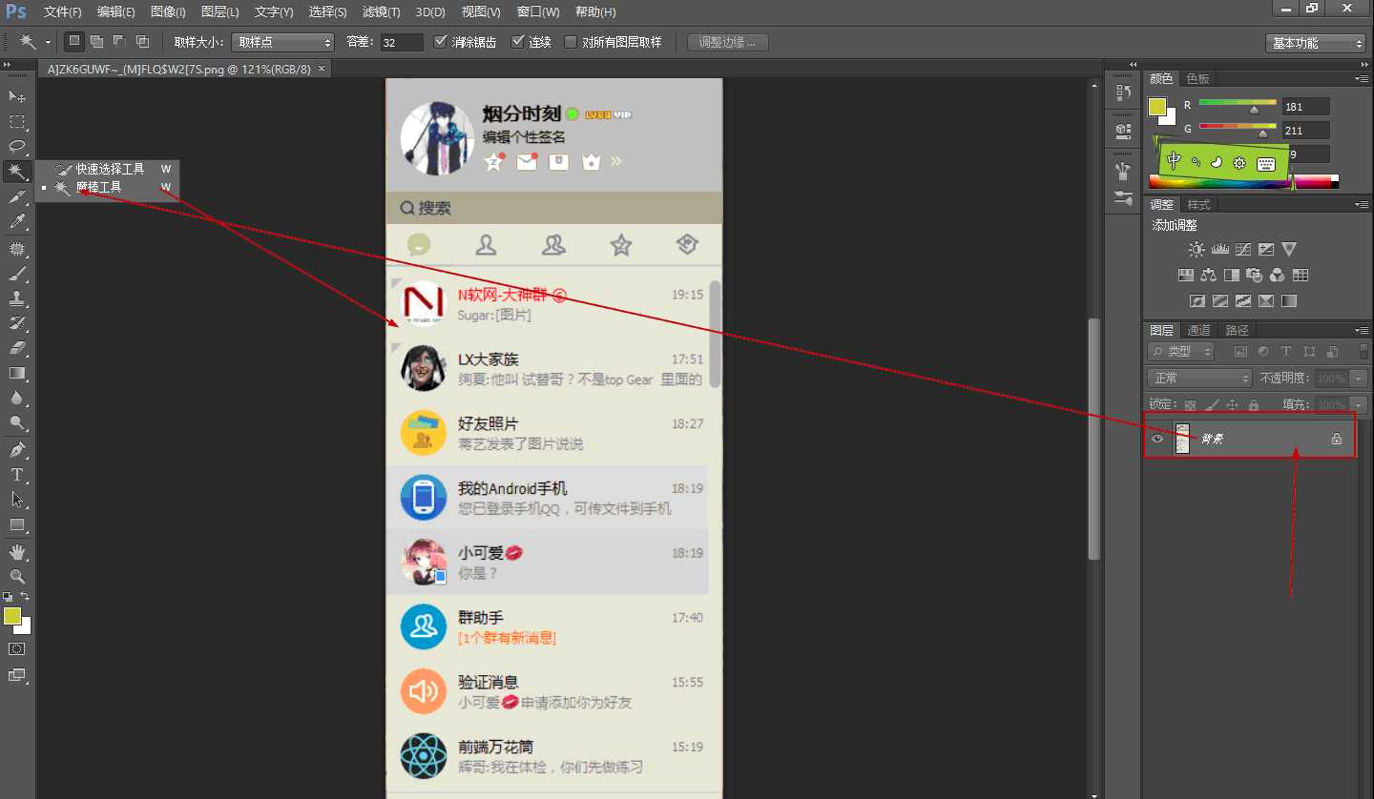The image size is (1374, 799).
Task: Select the Horizontal Type tool
Action: coord(17,474)
